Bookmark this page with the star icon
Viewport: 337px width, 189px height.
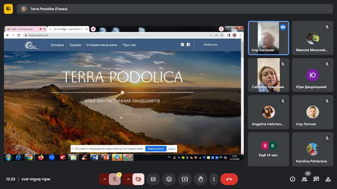(222, 35)
